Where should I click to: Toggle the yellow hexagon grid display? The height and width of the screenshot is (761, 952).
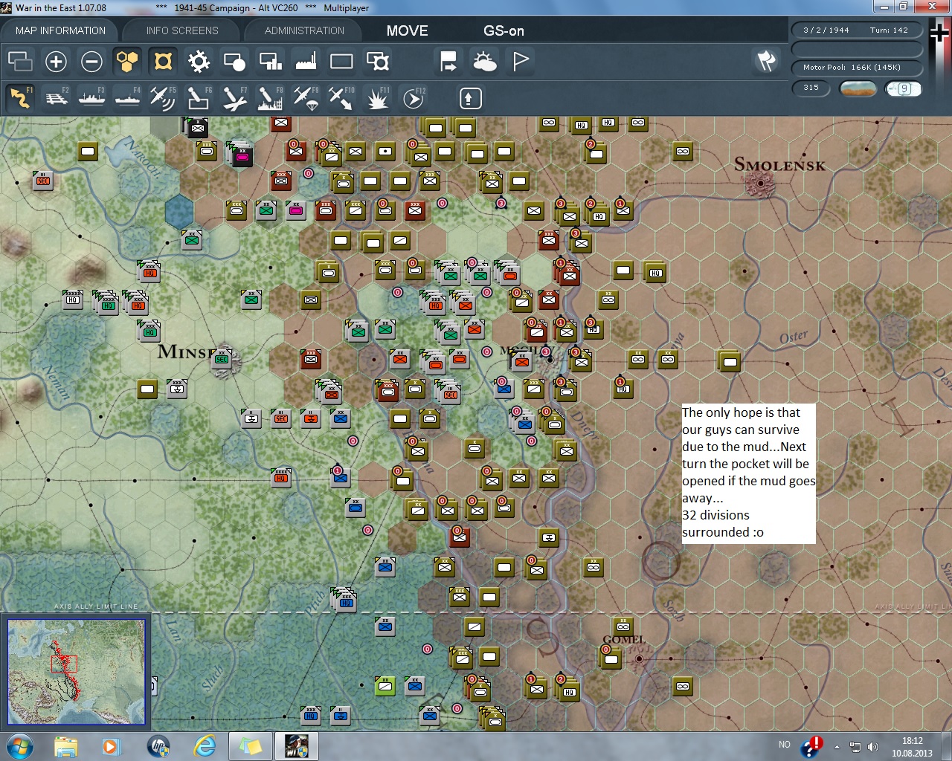tap(127, 62)
